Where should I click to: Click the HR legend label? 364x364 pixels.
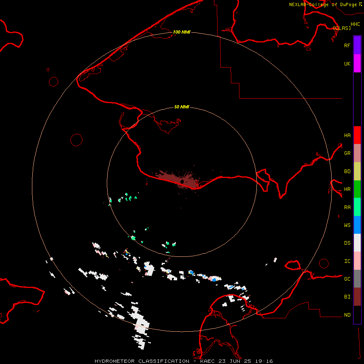[347, 189]
